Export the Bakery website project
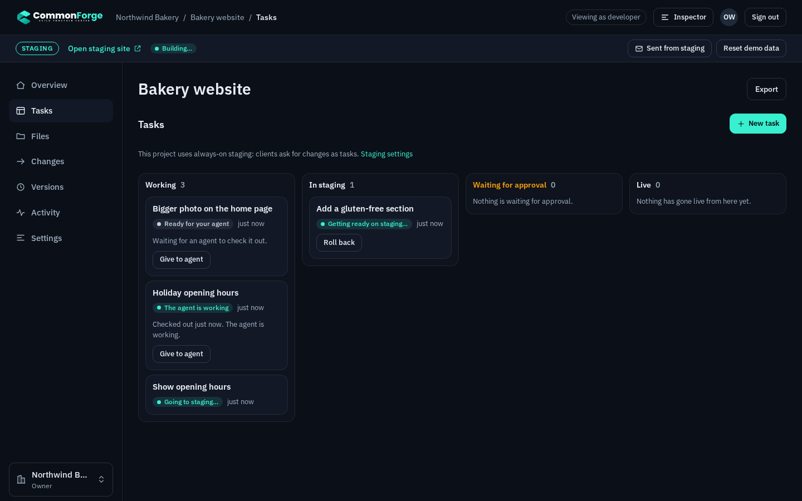The width and height of the screenshot is (802, 501). [x=766, y=89]
